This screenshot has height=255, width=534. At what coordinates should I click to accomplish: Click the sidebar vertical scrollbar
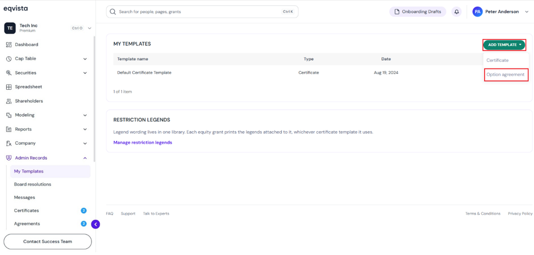[x=94, y=99]
